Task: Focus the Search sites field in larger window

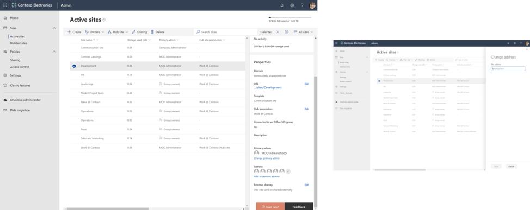Action: (x=225, y=32)
